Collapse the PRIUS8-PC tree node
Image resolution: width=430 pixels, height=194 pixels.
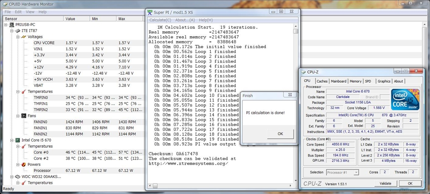[6, 25]
